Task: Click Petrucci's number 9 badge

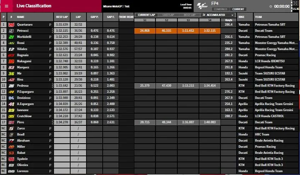Action: click(x=11, y=31)
